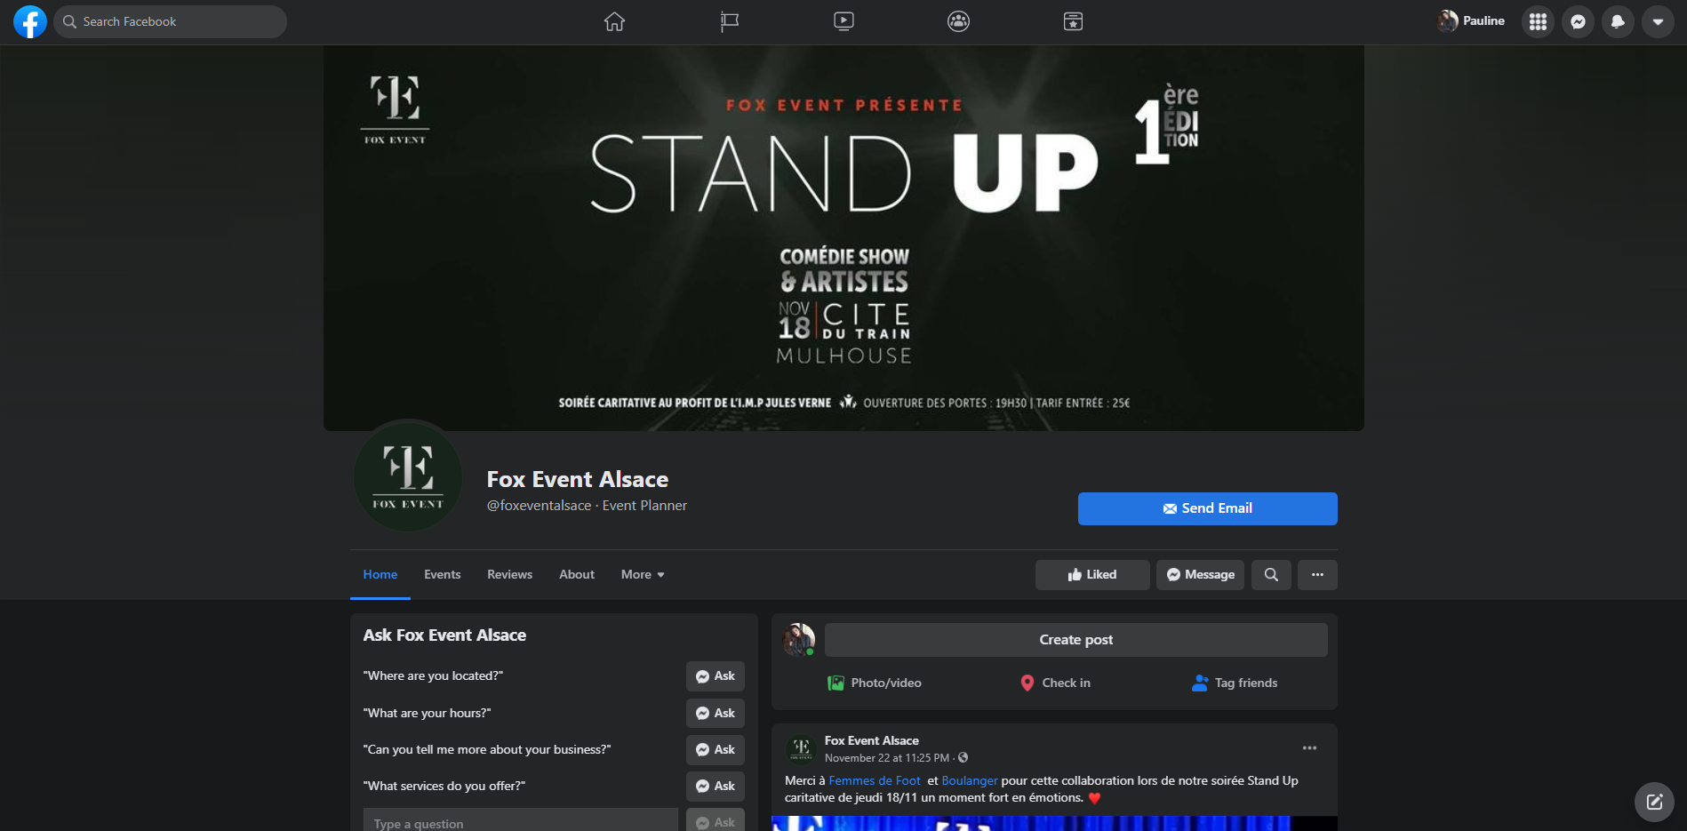The height and width of the screenshot is (831, 1687).
Task: Click the Send Email button
Action: pos(1207,508)
